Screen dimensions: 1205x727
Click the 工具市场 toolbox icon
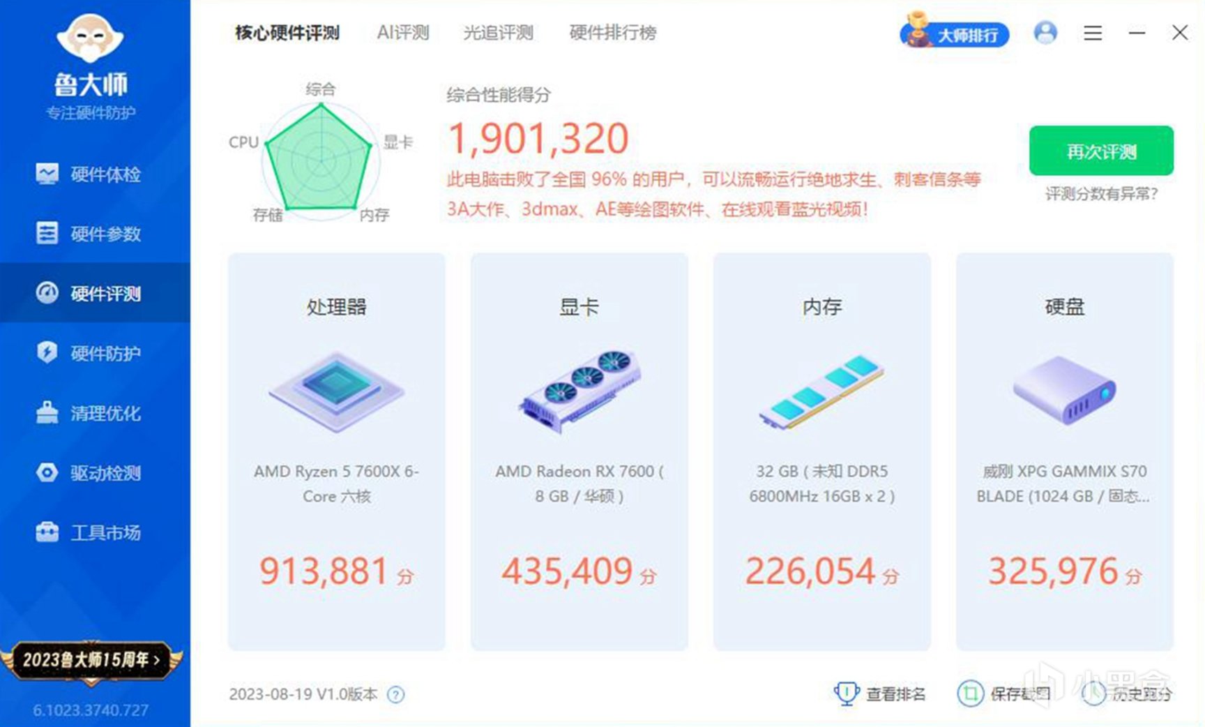[47, 532]
